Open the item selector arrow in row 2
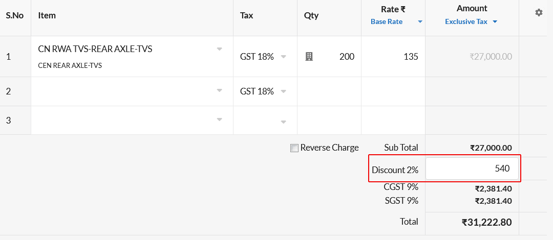 pos(219,90)
